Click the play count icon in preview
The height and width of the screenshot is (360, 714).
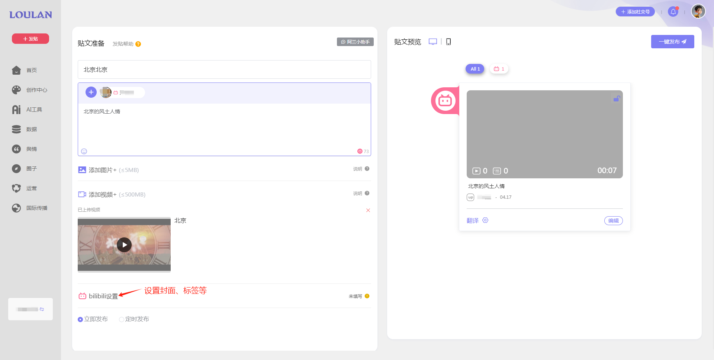476,171
